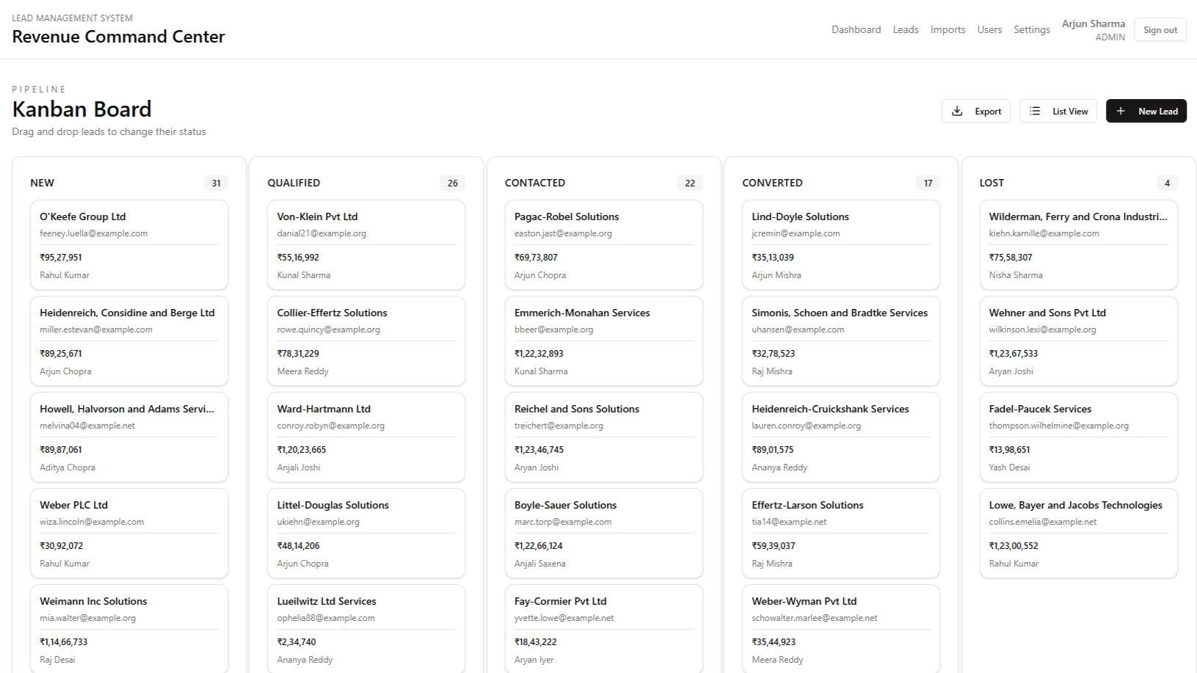The width and height of the screenshot is (1197, 673).
Task: Click the download icon on Export button
Action: [958, 111]
